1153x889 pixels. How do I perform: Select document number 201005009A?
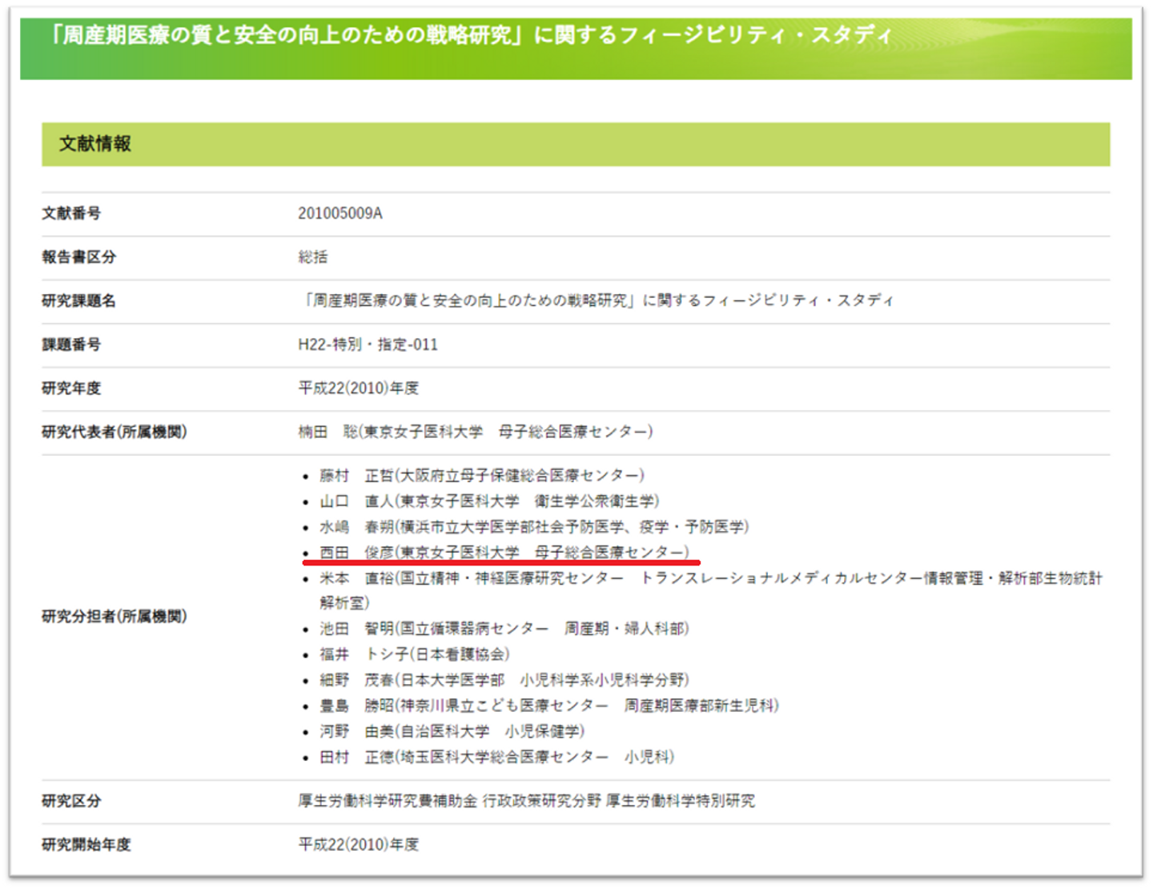coord(340,213)
